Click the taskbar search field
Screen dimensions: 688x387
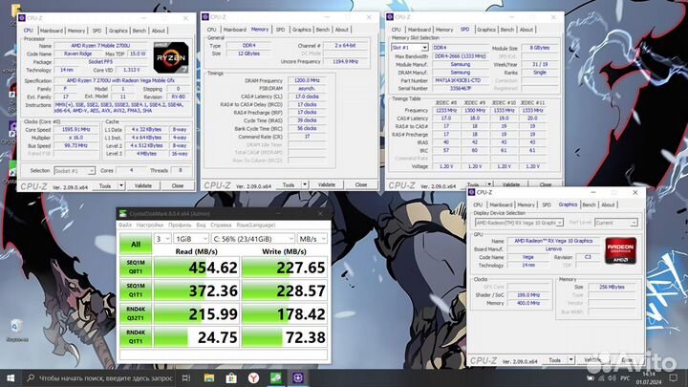[x=98, y=377]
